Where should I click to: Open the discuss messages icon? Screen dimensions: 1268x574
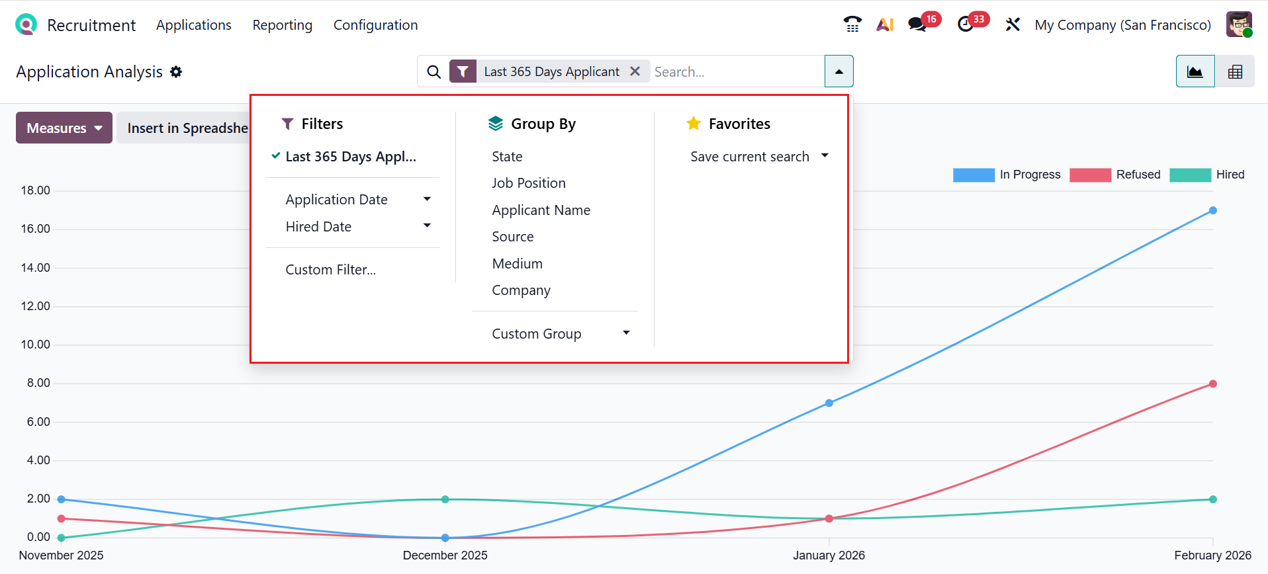pos(917,24)
